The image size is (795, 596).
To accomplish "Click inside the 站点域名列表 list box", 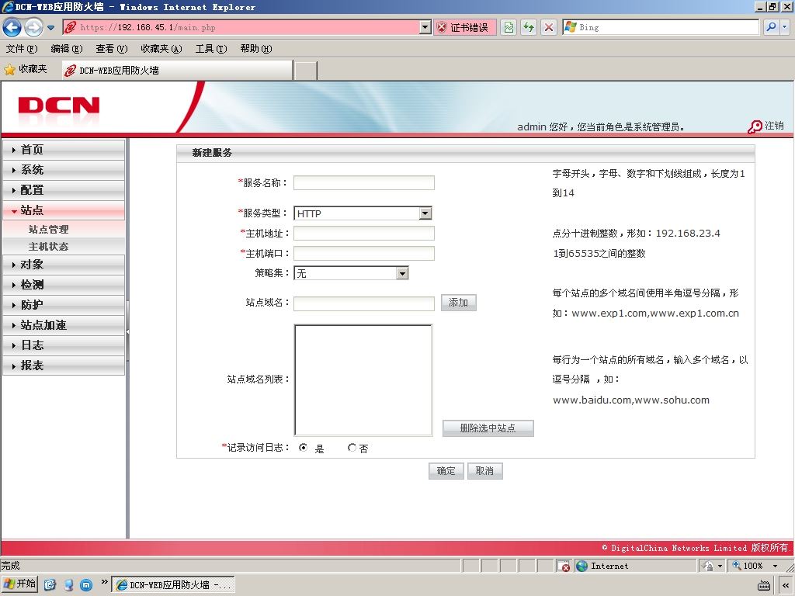I will click(x=363, y=380).
